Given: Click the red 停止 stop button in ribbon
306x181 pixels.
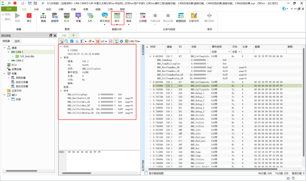Looking at the screenshot, I should click(29, 18).
